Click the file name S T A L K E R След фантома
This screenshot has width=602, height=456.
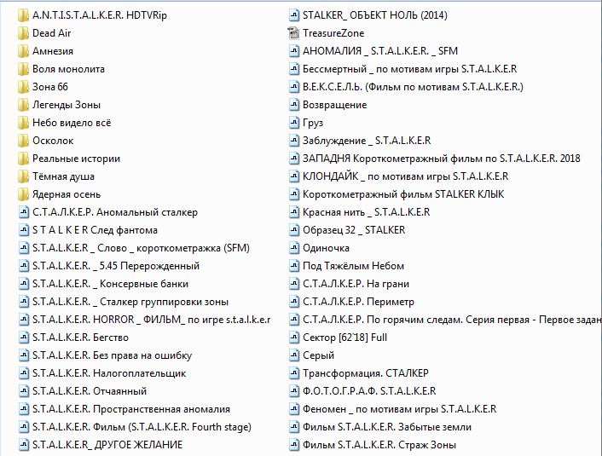[95, 230]
